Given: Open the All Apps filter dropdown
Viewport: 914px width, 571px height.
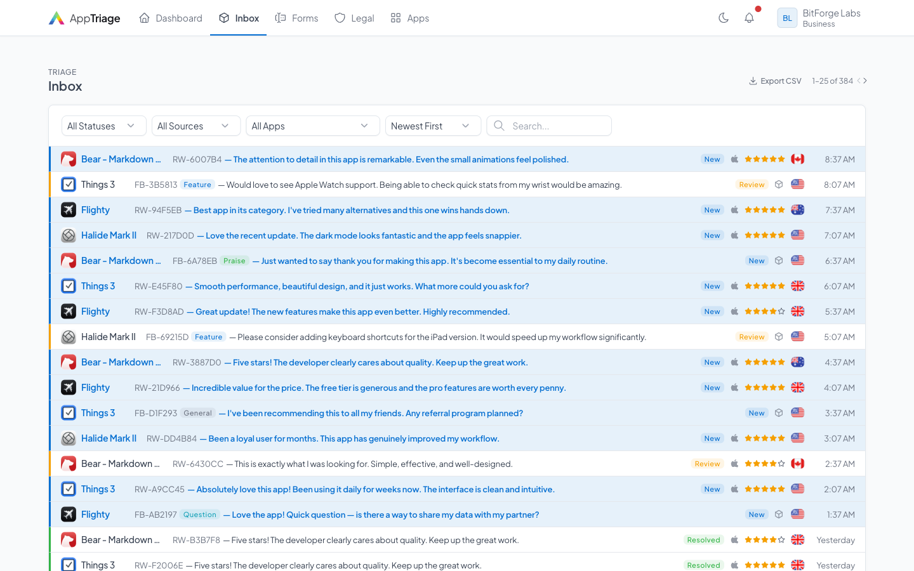Looking at the screenshot, I should pos(312,126).
